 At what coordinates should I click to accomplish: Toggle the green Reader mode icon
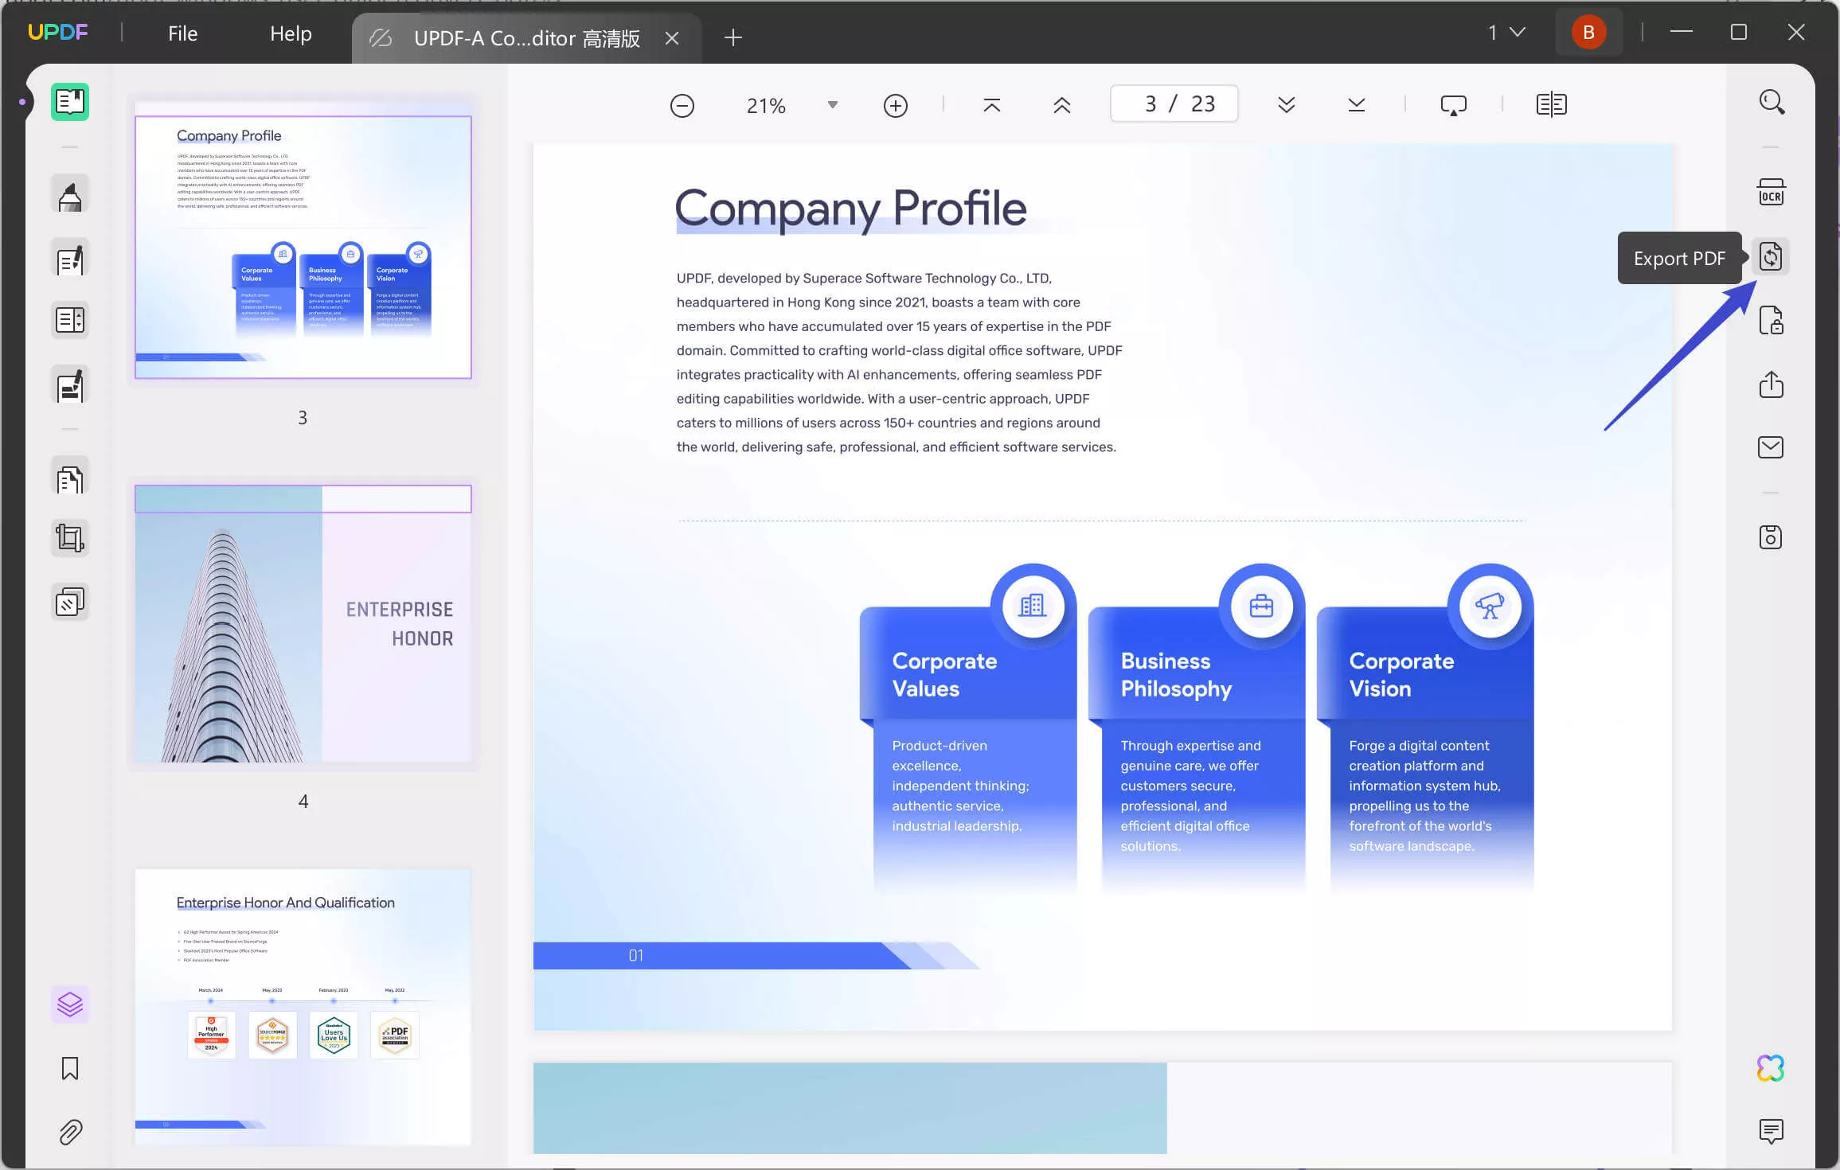[x=70, y=102]
